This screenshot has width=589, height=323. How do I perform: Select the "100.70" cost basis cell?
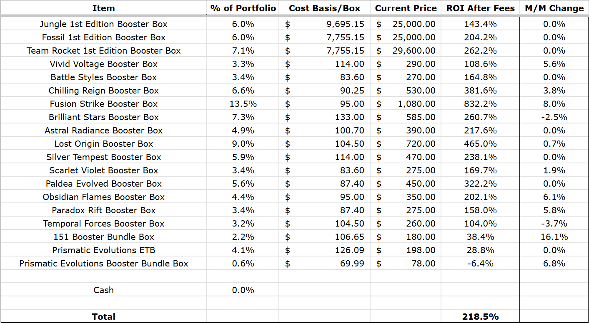349,131
